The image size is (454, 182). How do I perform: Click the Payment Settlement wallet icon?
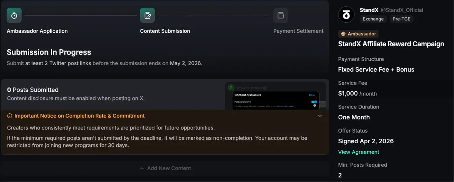(281, 16)
